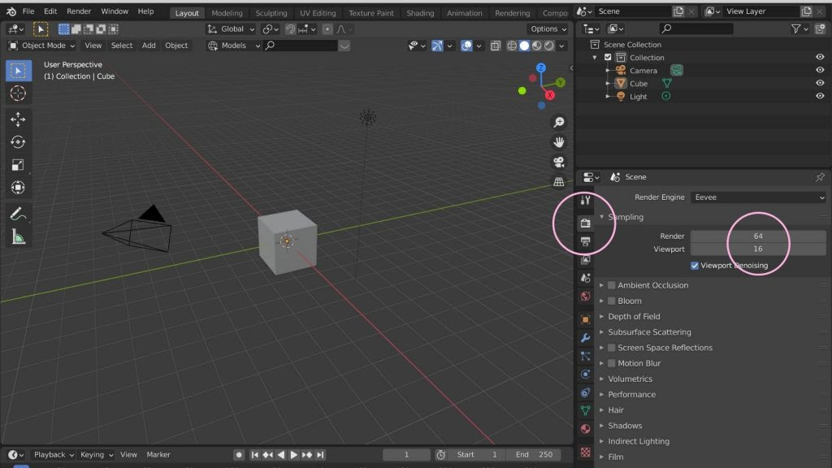The width and height of the screenshot is (832, 468).
Task: Select the Scale tool
Action: (18, 165)
